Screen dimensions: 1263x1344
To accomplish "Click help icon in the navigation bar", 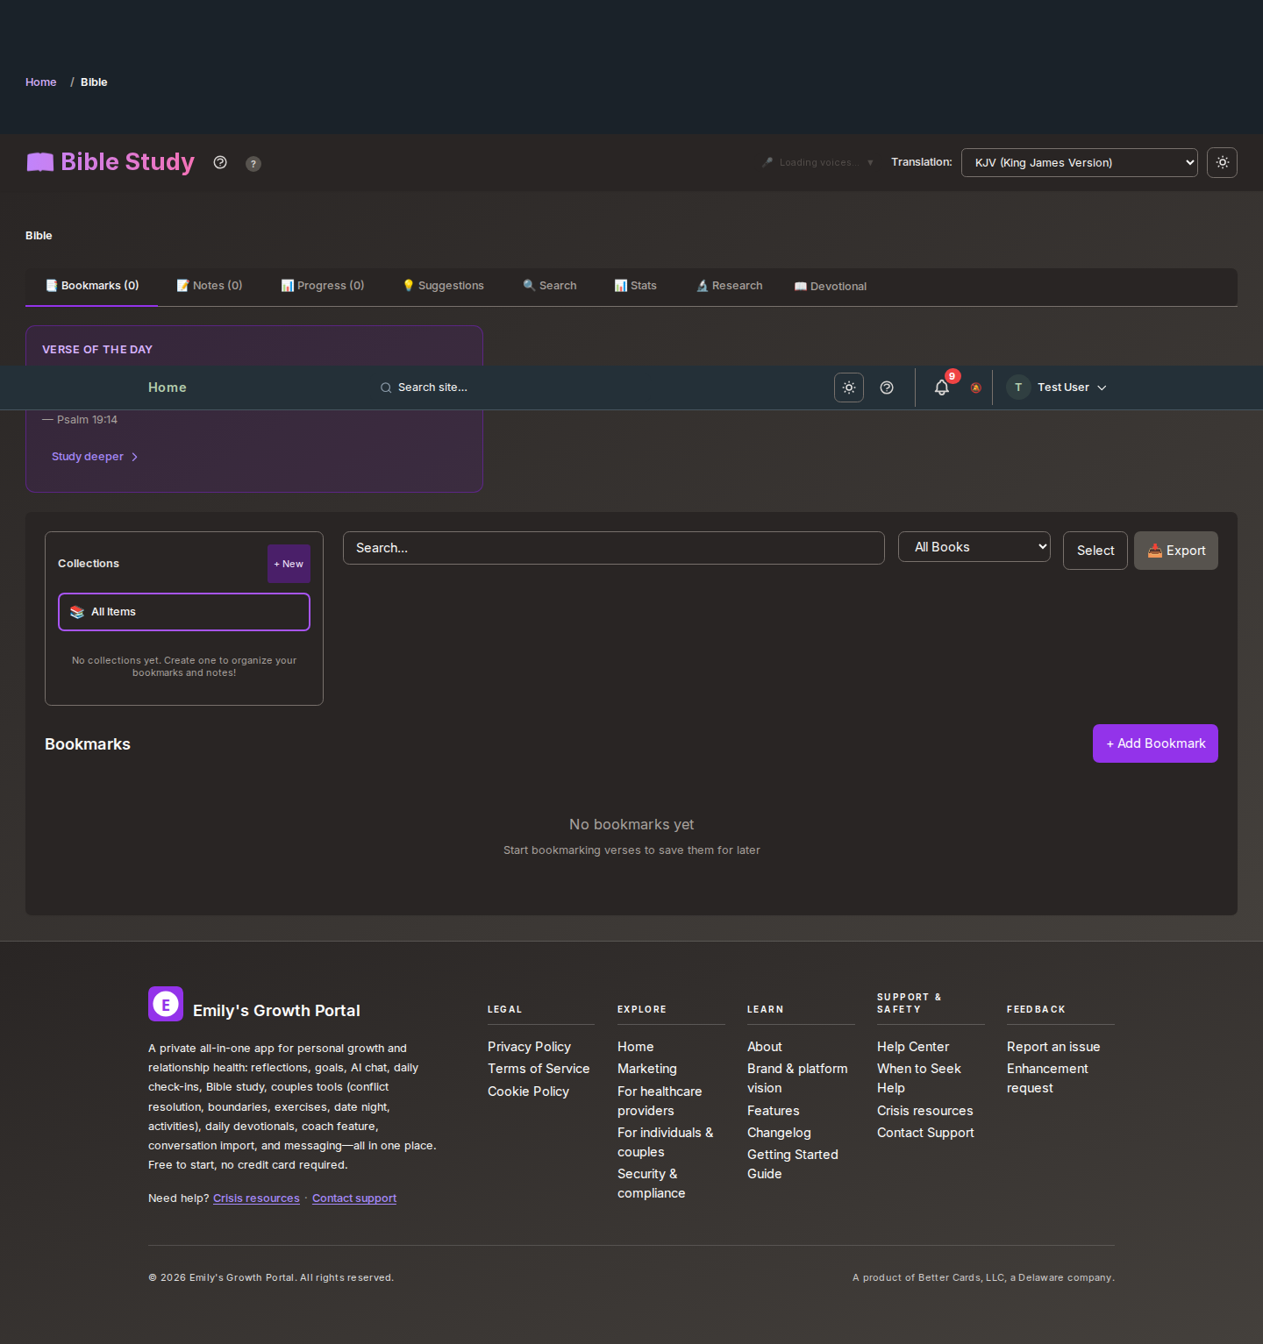I will tap(887, 388).
